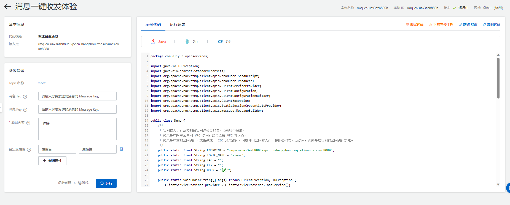Click the code scrollbar down arrow
The image size is (510, 205).
(x=498, y=185)
